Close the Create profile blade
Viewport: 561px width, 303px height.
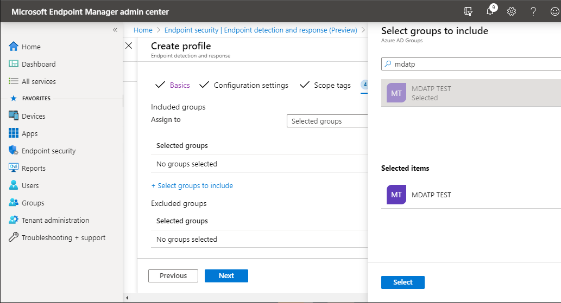click(129, 46)
